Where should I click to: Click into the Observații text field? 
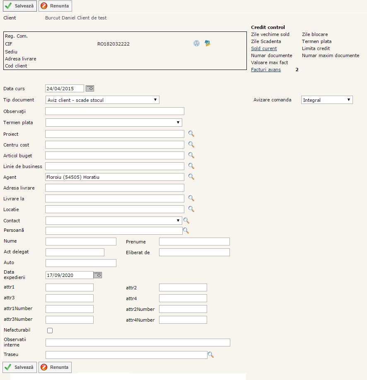tap(114, 111)
